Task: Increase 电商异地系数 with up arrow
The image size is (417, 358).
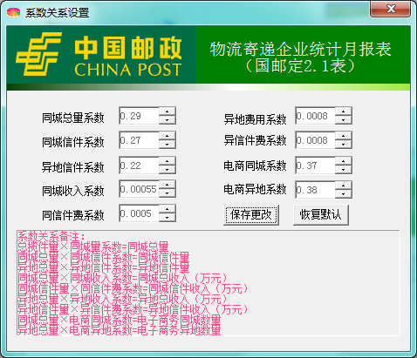Action: tap(343, 186)
